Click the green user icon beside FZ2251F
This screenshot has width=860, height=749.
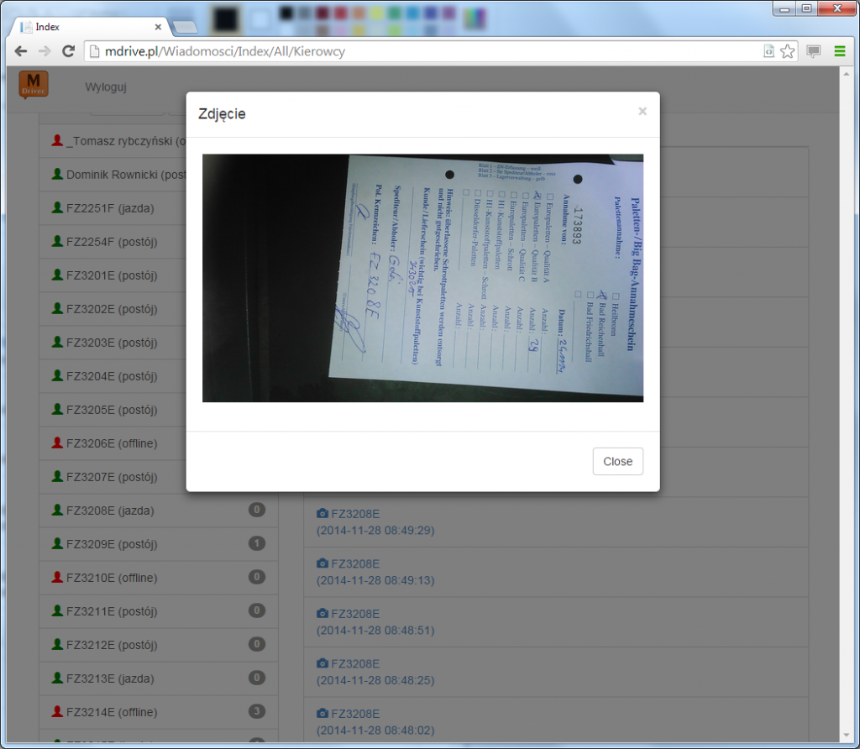pyautogui.click(x=57, y=207)
